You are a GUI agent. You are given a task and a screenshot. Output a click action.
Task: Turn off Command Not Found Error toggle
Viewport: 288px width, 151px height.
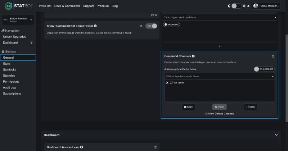(x=151, y=26)
